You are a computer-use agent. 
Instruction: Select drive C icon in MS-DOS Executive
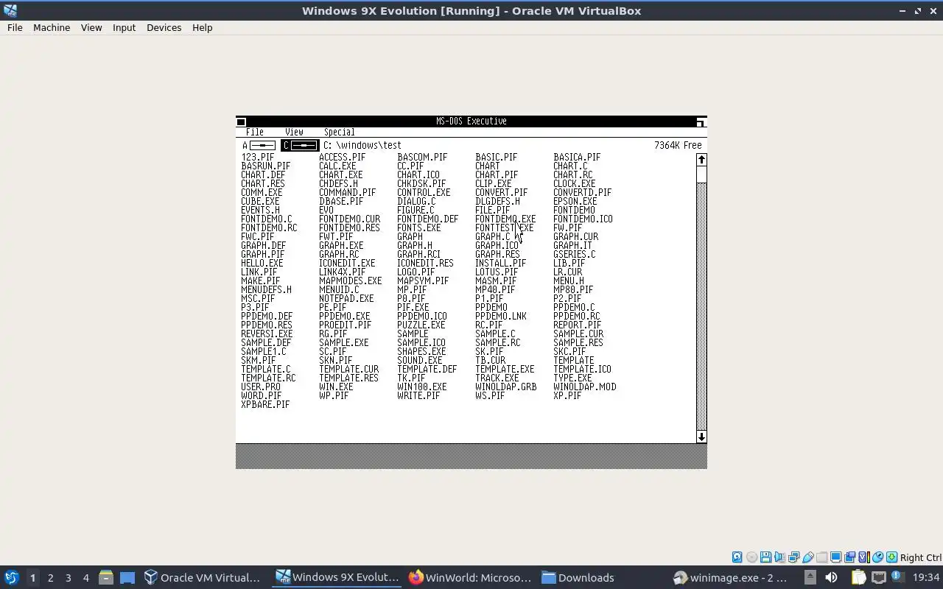[300, 145]
